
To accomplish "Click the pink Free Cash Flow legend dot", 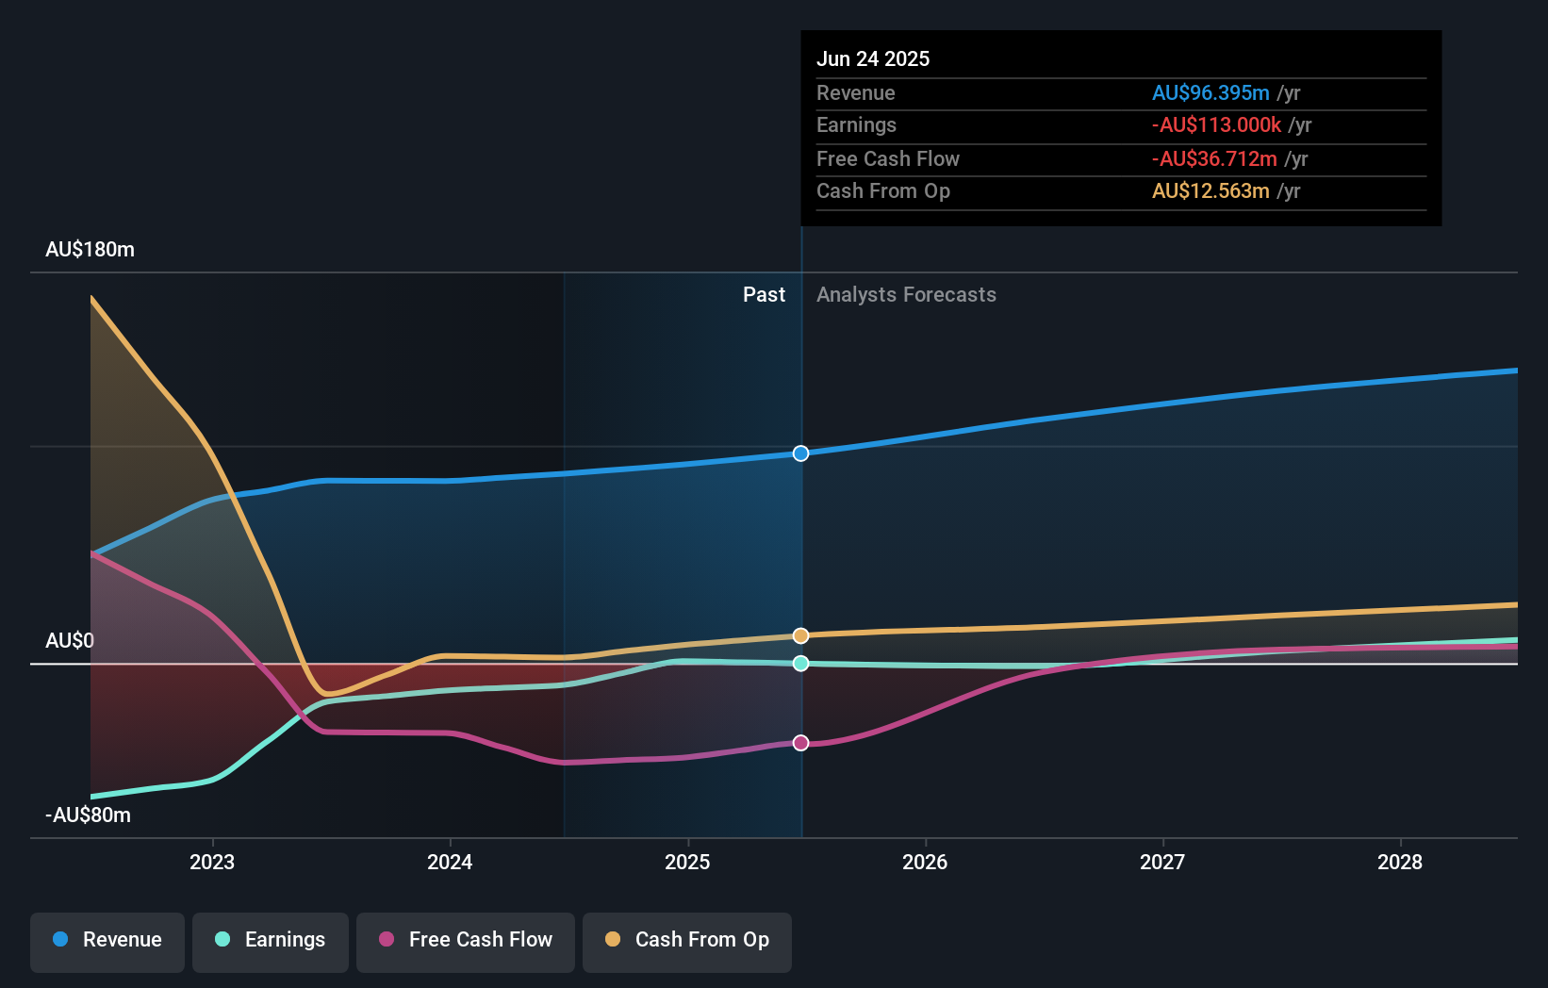I will [x=385, y=940].
